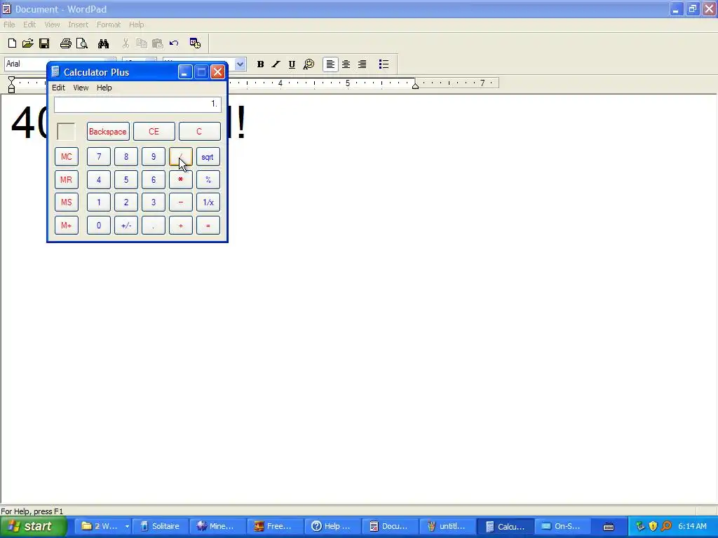This screenshot has width=718, height=538.
Task: Click the right margin marker on the ruler
Action: pos(415,85)
